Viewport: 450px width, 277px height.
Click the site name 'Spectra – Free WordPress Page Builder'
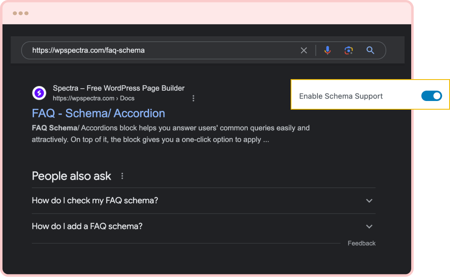[118, 88]
